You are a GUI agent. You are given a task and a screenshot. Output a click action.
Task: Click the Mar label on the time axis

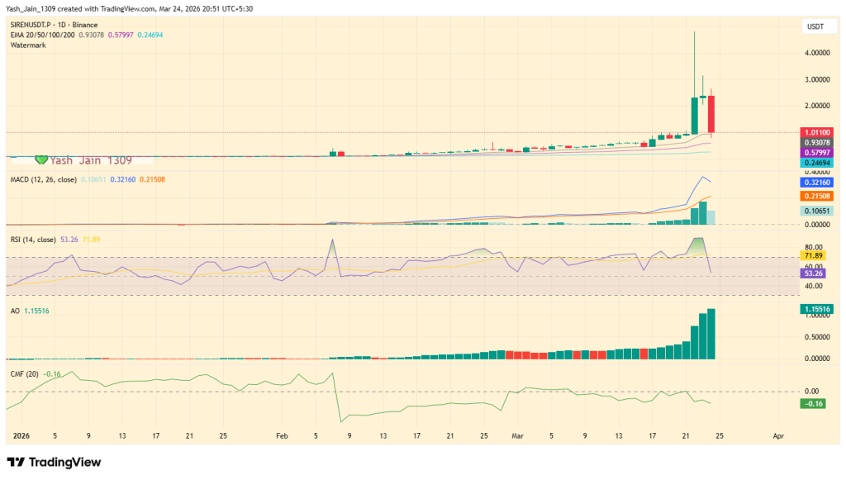click(x=520, y=434)
